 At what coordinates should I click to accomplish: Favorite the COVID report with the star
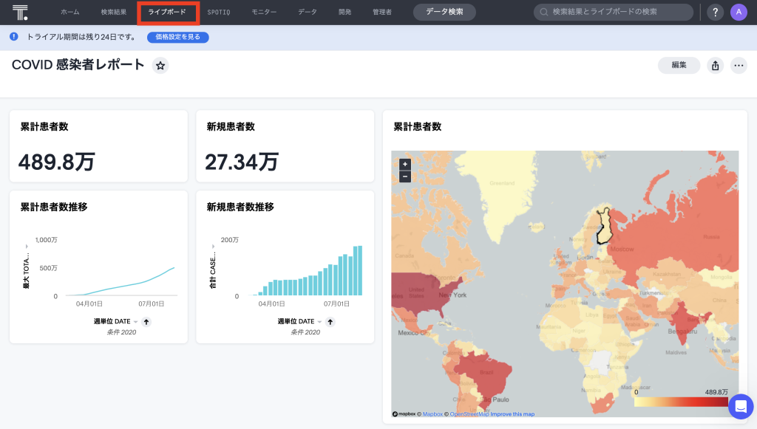pos(160,66)
